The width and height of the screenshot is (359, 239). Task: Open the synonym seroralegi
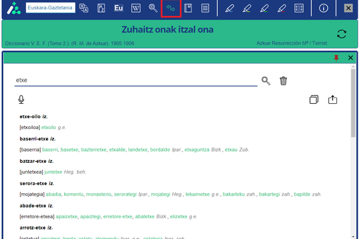(125, 194)
